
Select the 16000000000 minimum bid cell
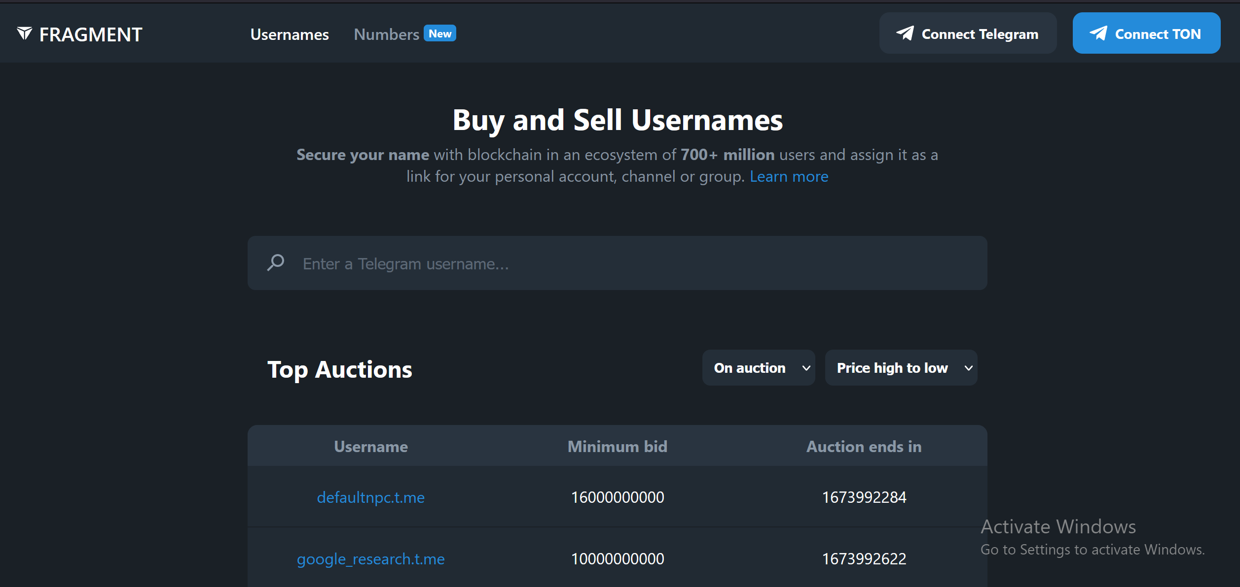tap(617, 497)
